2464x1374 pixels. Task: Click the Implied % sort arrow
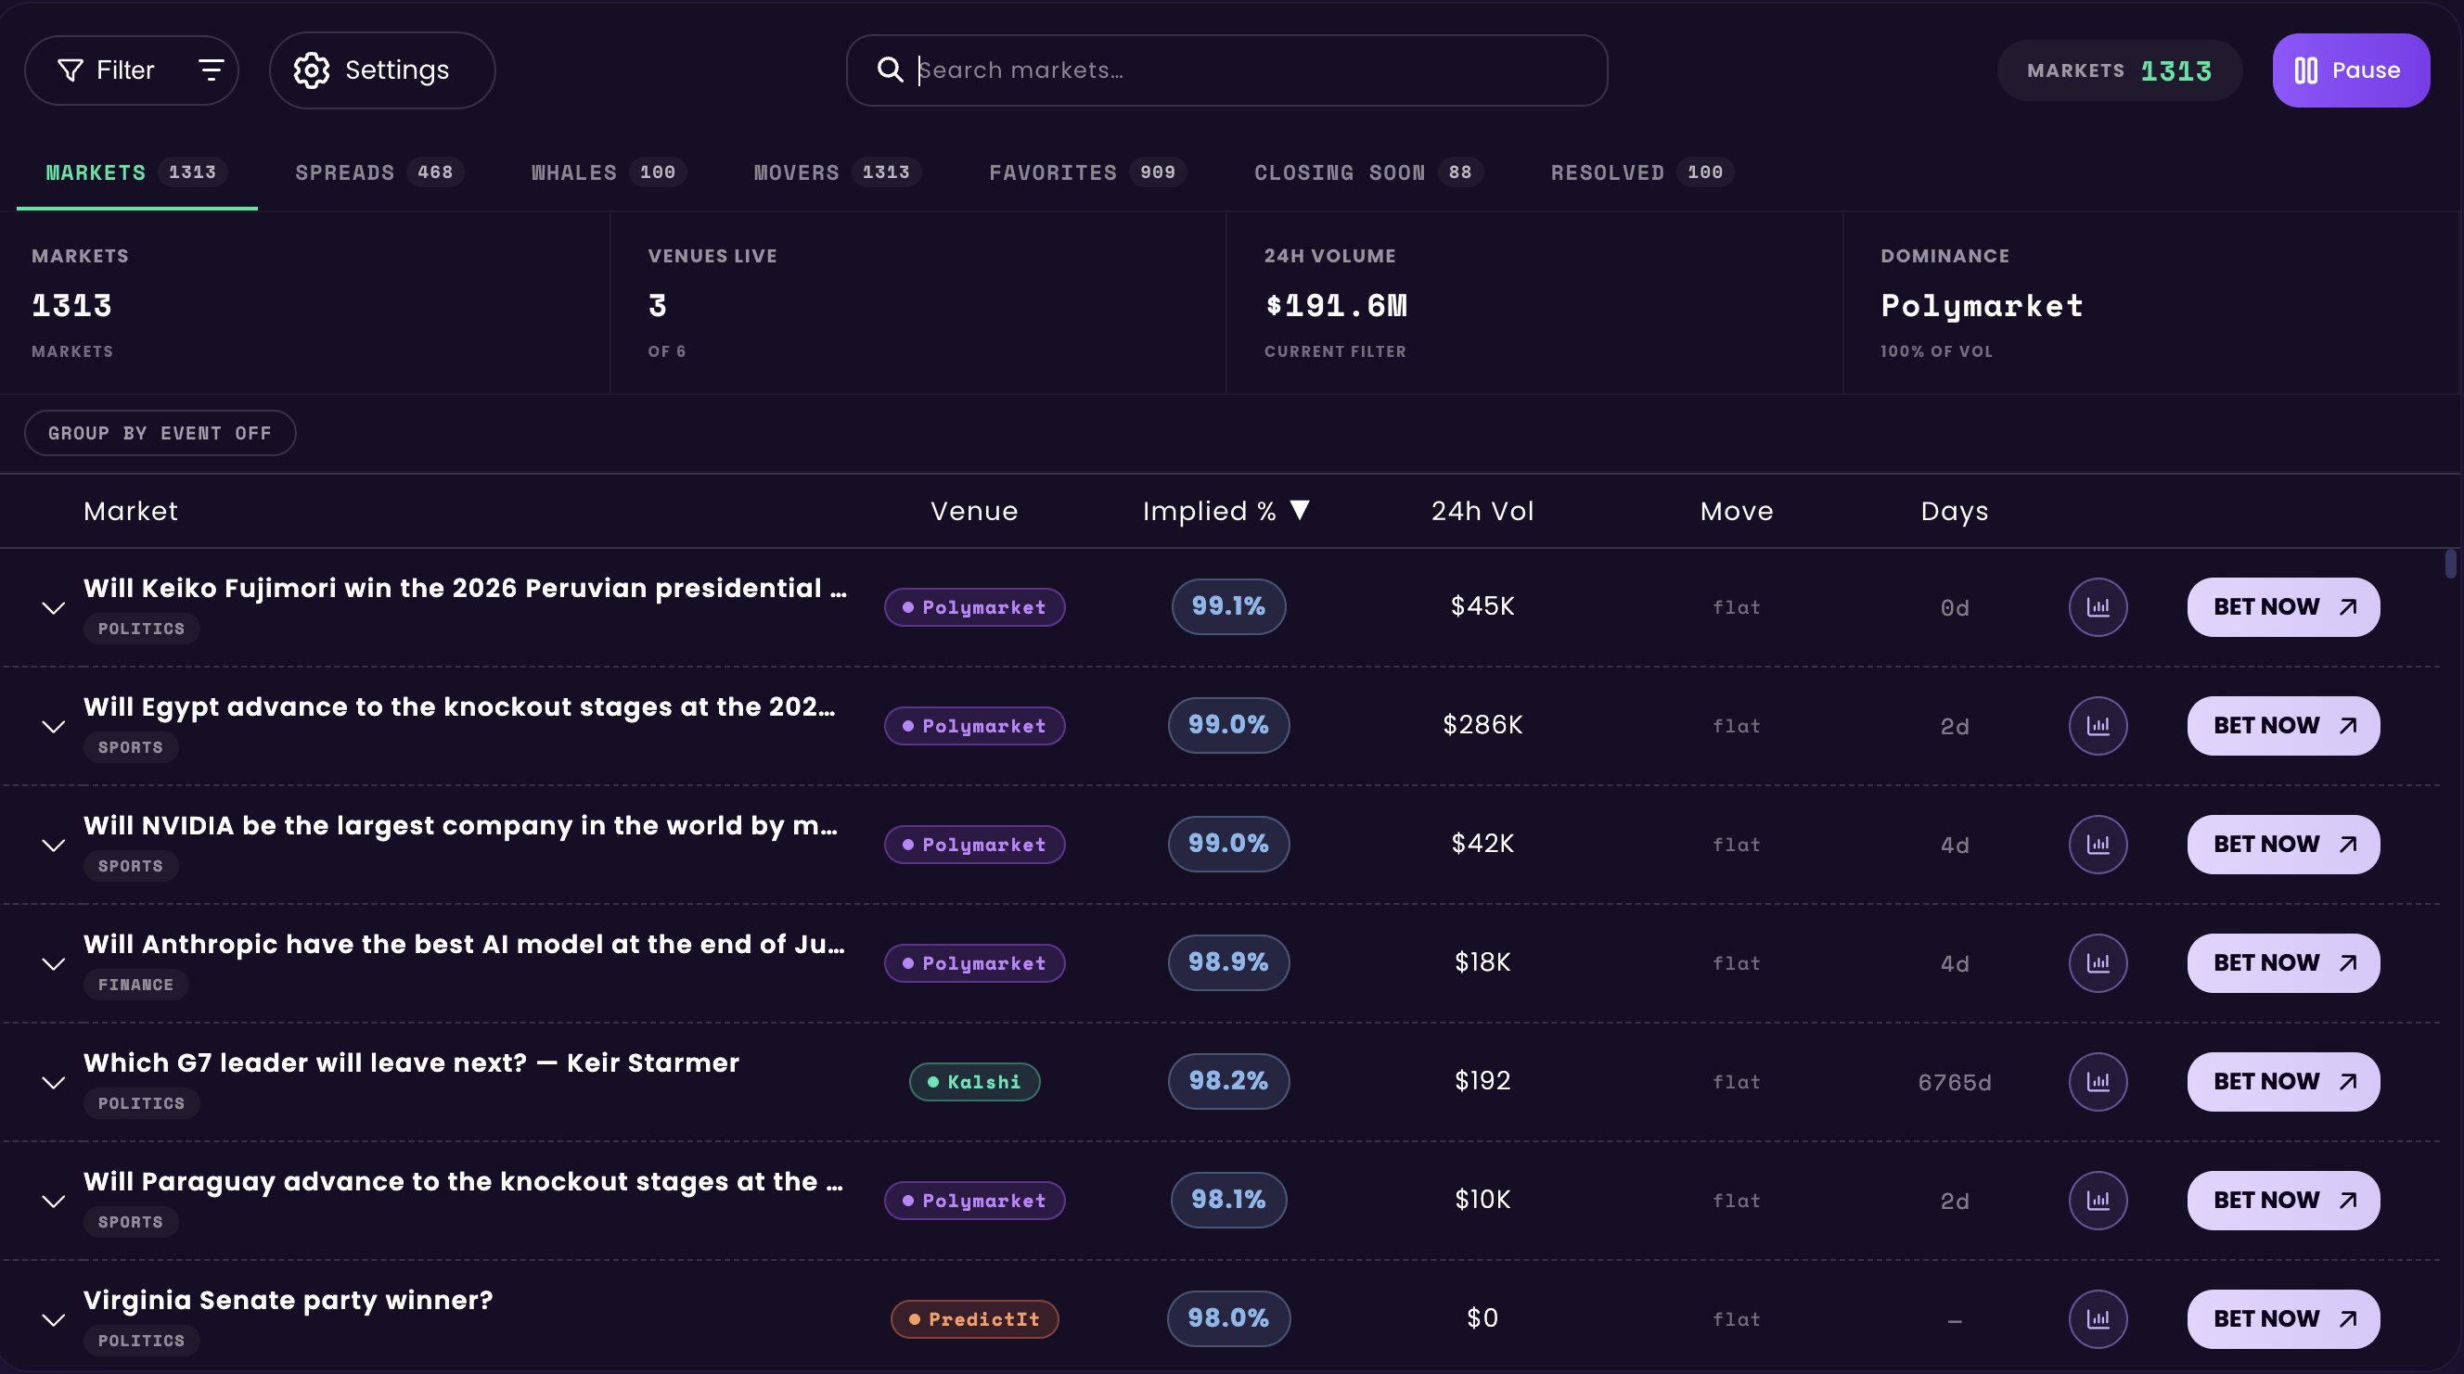coord(1299,510)
